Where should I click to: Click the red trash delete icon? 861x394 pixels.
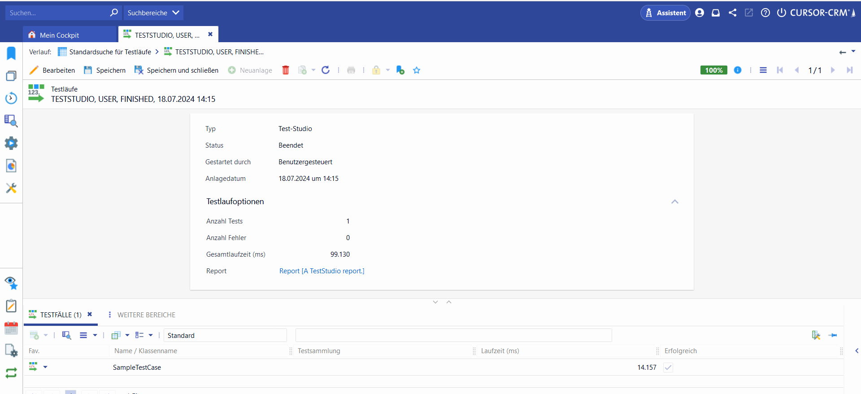pyautogui.click(x=286, y=70)
